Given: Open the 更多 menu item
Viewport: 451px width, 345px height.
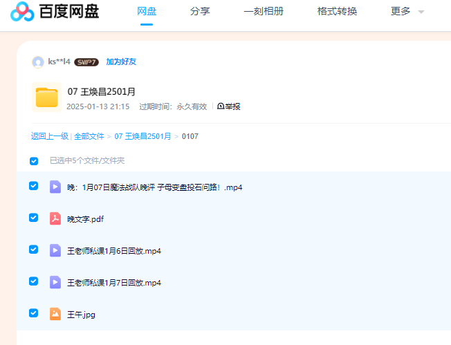Looking at the screenshot, I should click(401, 11).
